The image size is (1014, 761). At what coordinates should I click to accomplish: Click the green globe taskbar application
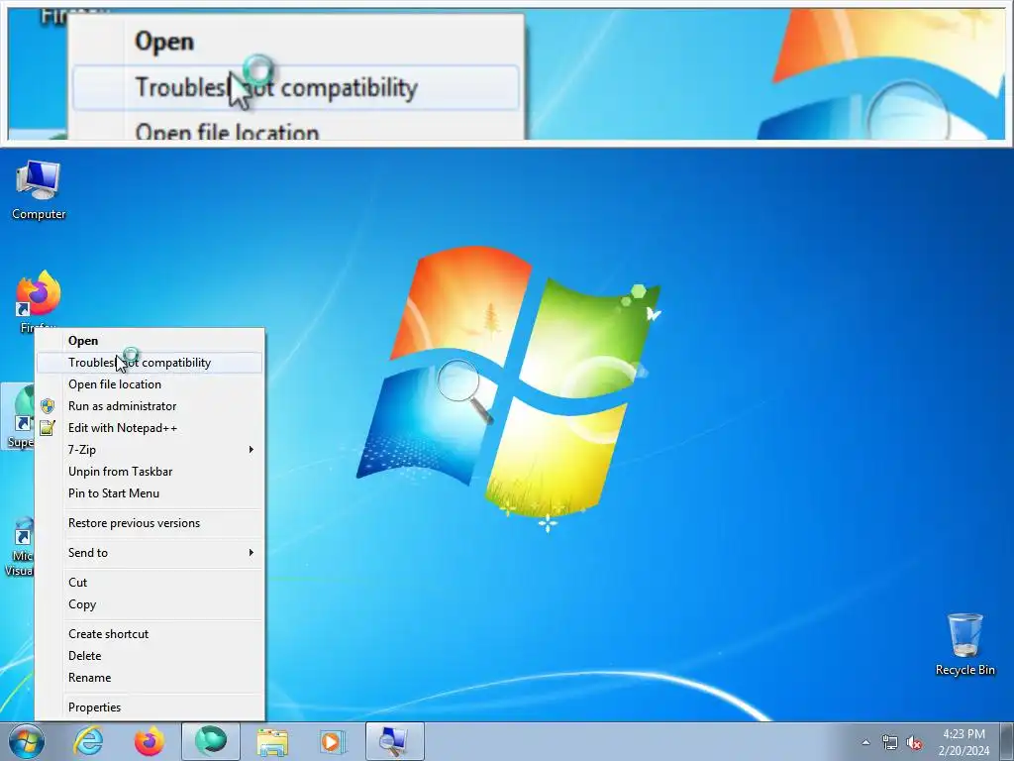pyautogui.click(x=211, y=741)
